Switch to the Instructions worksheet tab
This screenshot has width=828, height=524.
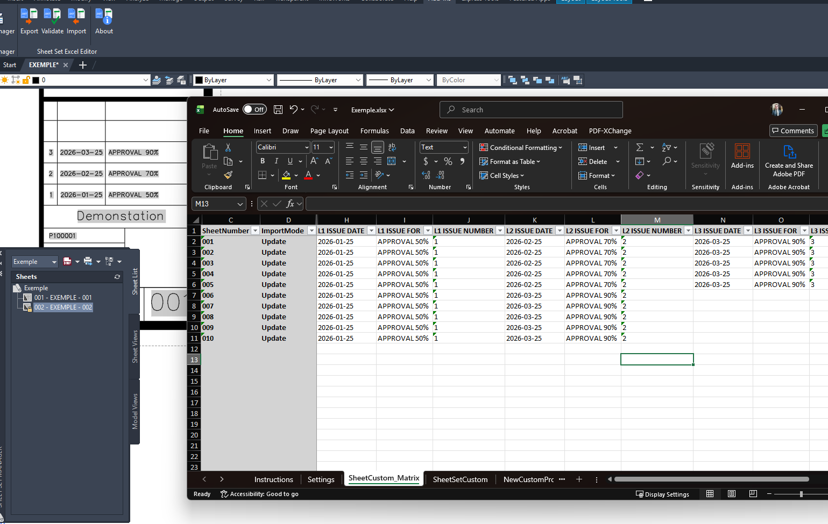(x=273, y=479)
